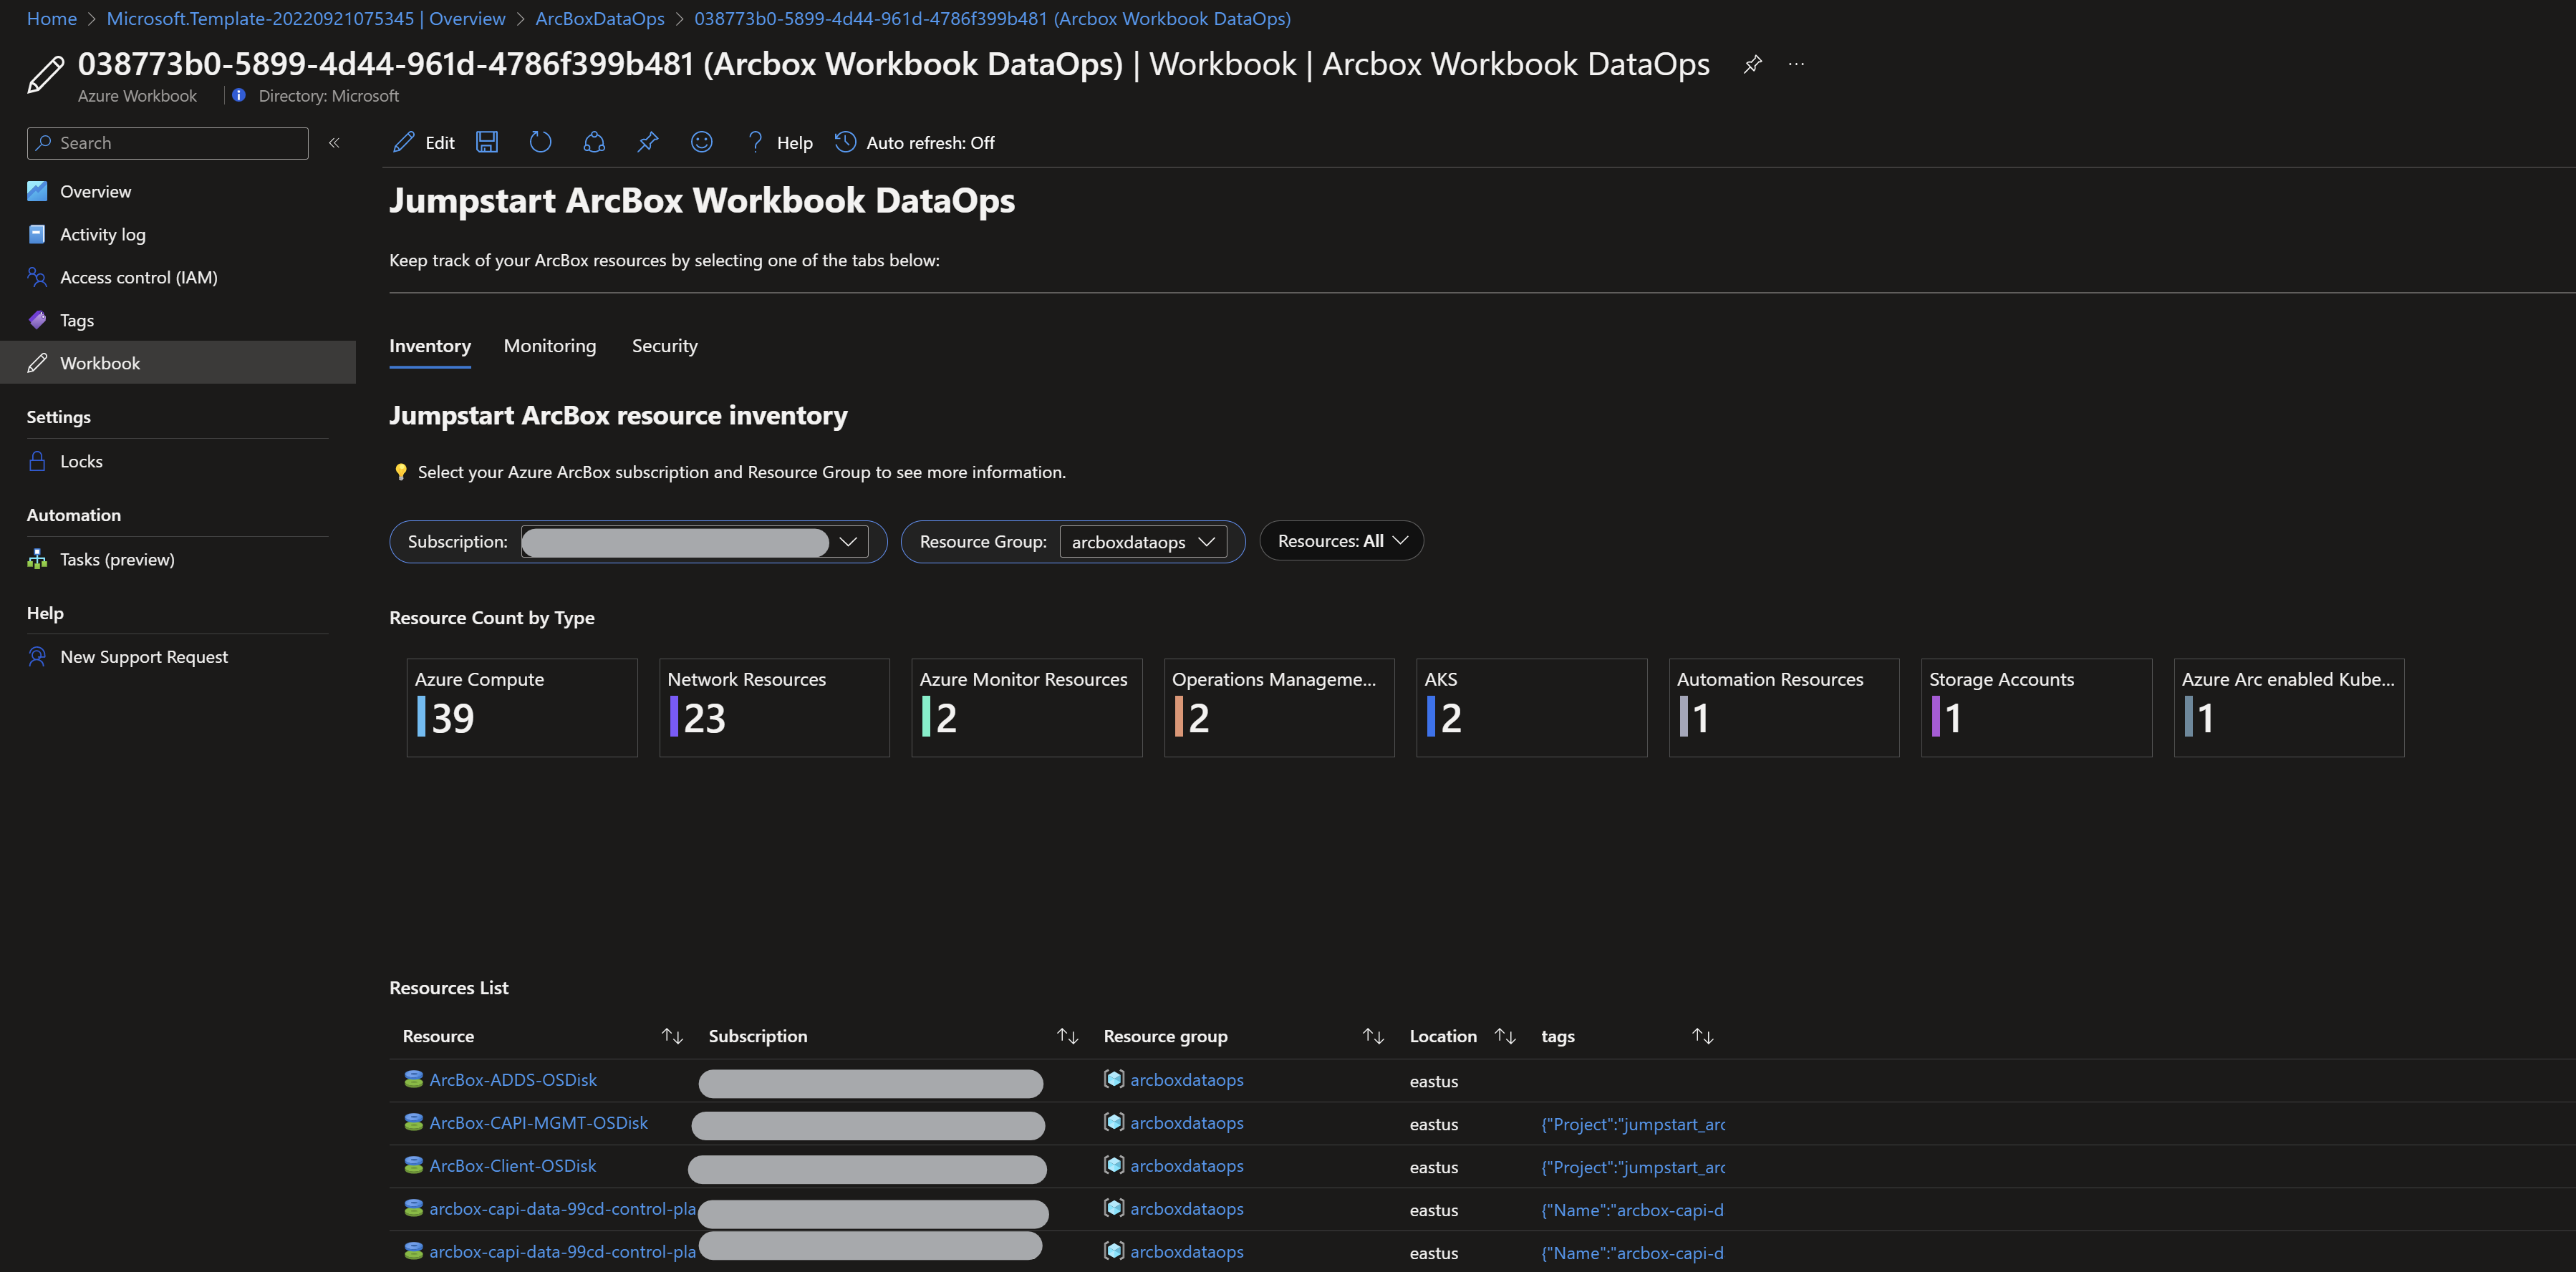
Task: Click the sidebar Search field
Action: pos(168,143)
